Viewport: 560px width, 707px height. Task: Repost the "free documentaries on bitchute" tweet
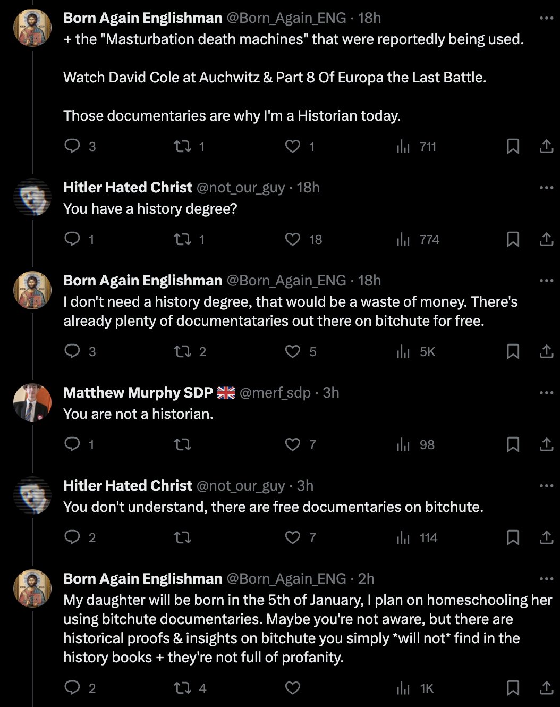tap(183, 537)
